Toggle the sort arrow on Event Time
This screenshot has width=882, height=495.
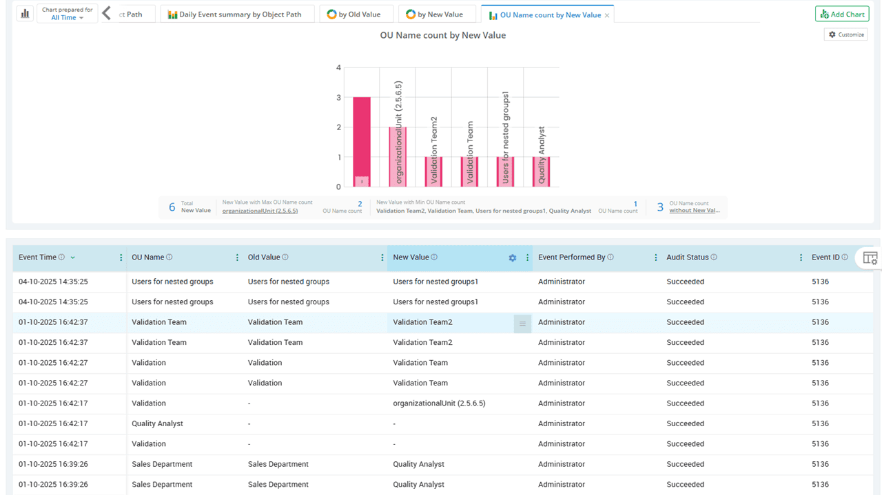[x=73, y=257]
